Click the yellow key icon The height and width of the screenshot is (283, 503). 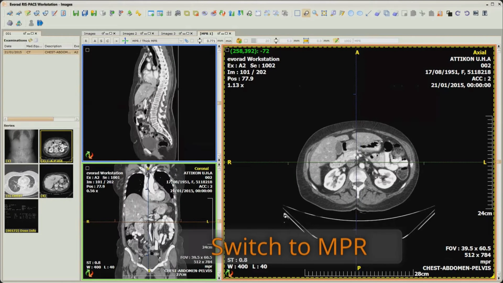[138, 13]
